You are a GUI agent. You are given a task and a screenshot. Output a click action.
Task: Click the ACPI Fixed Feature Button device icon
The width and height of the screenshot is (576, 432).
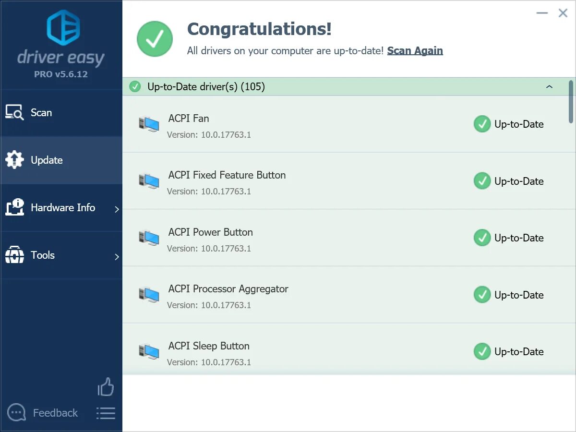click(149, 181)
